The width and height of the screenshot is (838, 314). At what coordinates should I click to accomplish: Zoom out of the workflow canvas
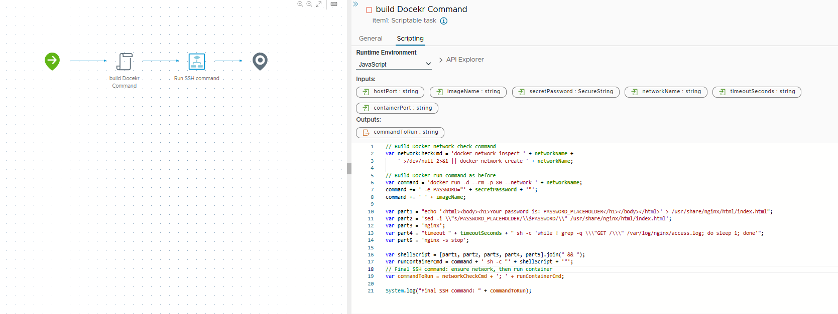[x=309, y=4]
